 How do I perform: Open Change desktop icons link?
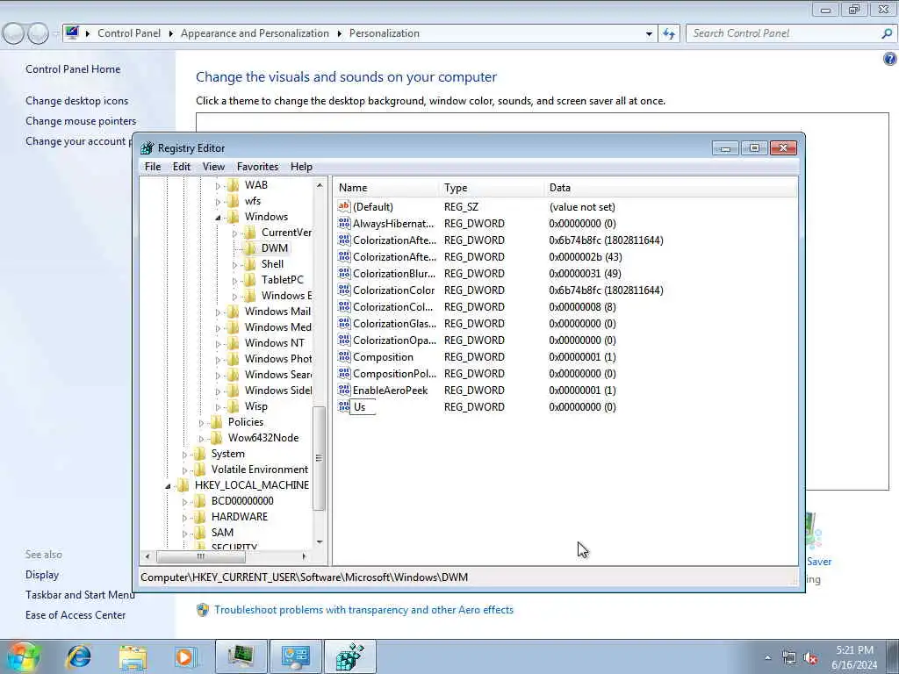click(77, 101)
